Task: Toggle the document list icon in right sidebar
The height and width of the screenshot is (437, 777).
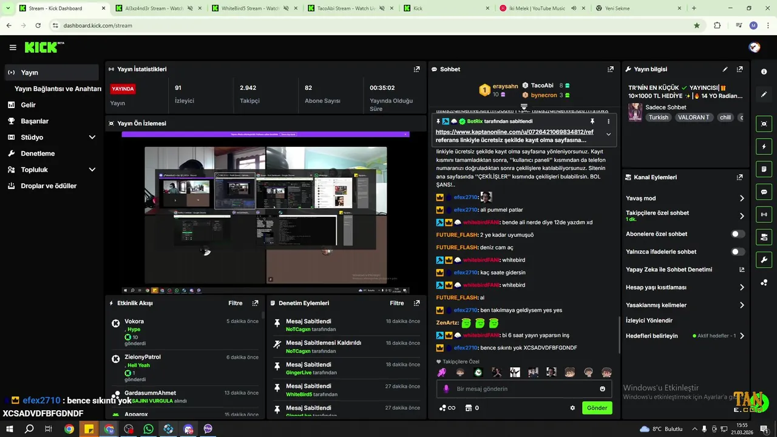Action: click(764, 169)
